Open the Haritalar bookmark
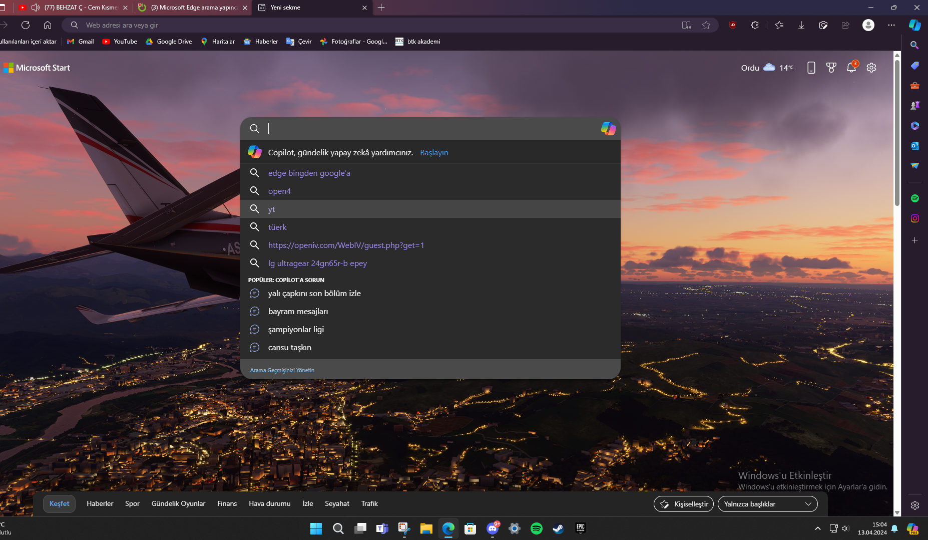928x540 pixels. pos(218,42)
